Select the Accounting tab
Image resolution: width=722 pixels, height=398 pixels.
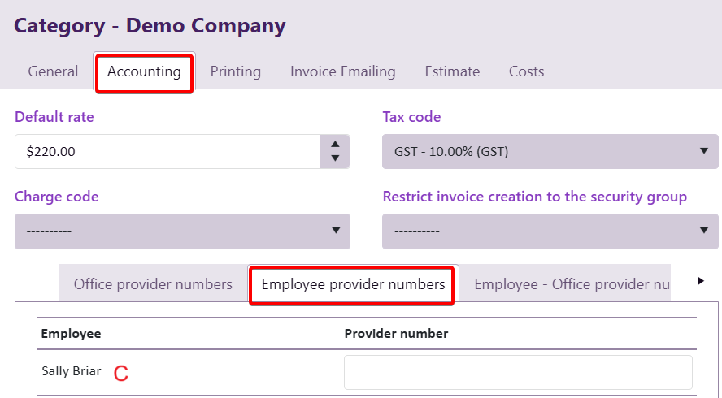(x=144, y=71)
